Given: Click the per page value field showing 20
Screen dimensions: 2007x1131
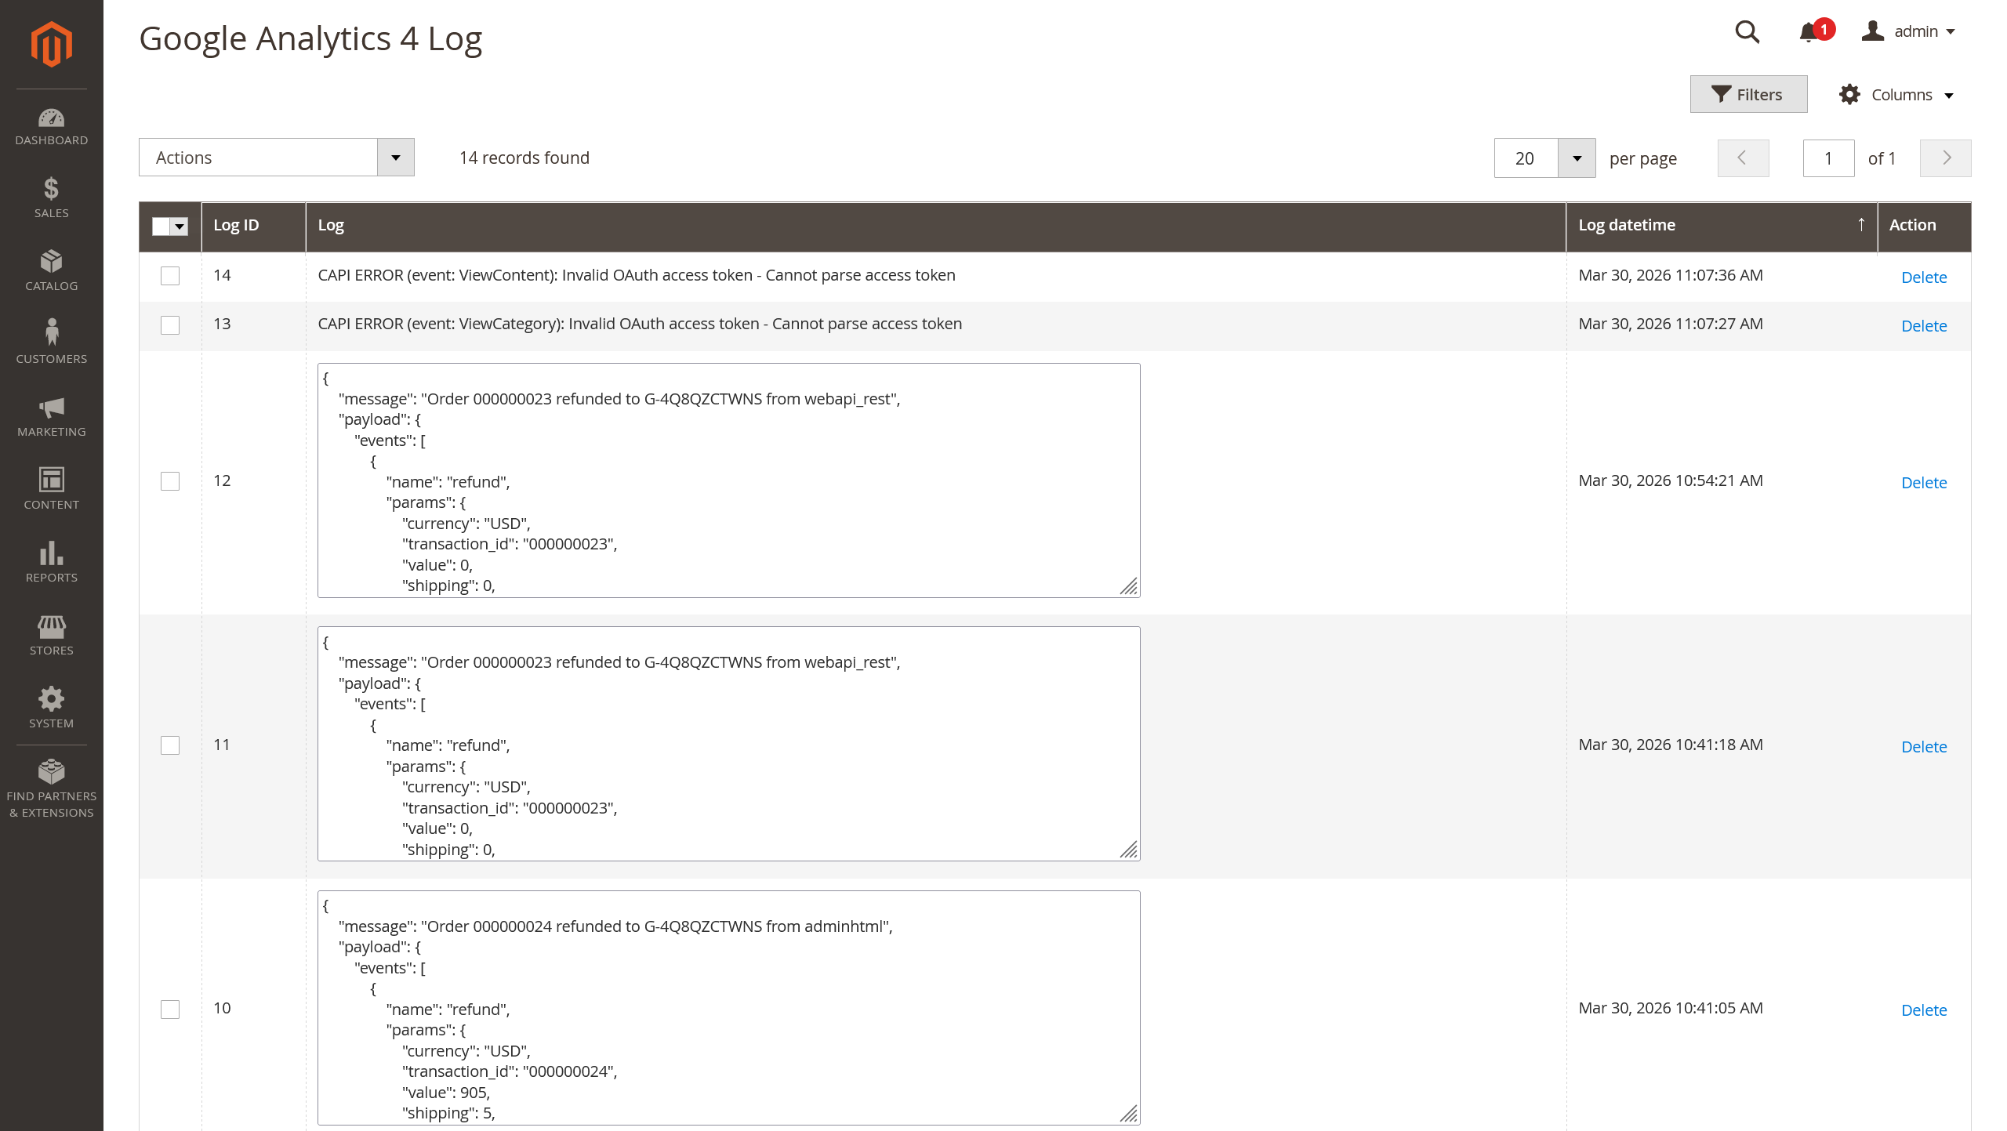Looking at the screenshot, I should [x=1526, y=158].
